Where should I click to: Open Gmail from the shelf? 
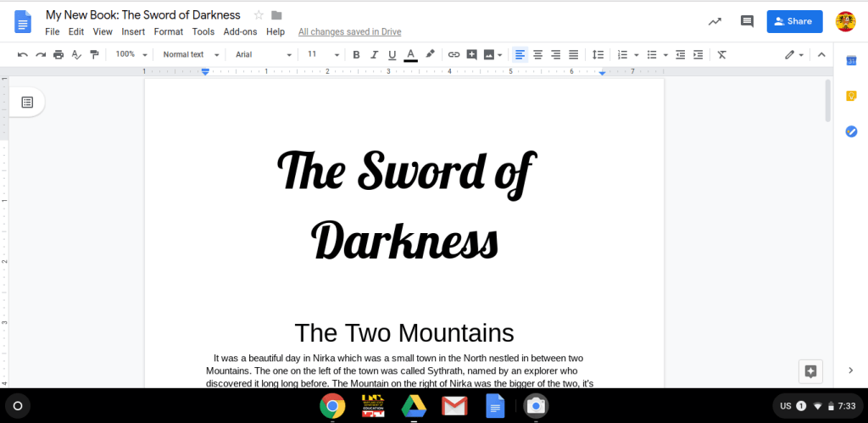pyautogui.click(x=454, y=407)
